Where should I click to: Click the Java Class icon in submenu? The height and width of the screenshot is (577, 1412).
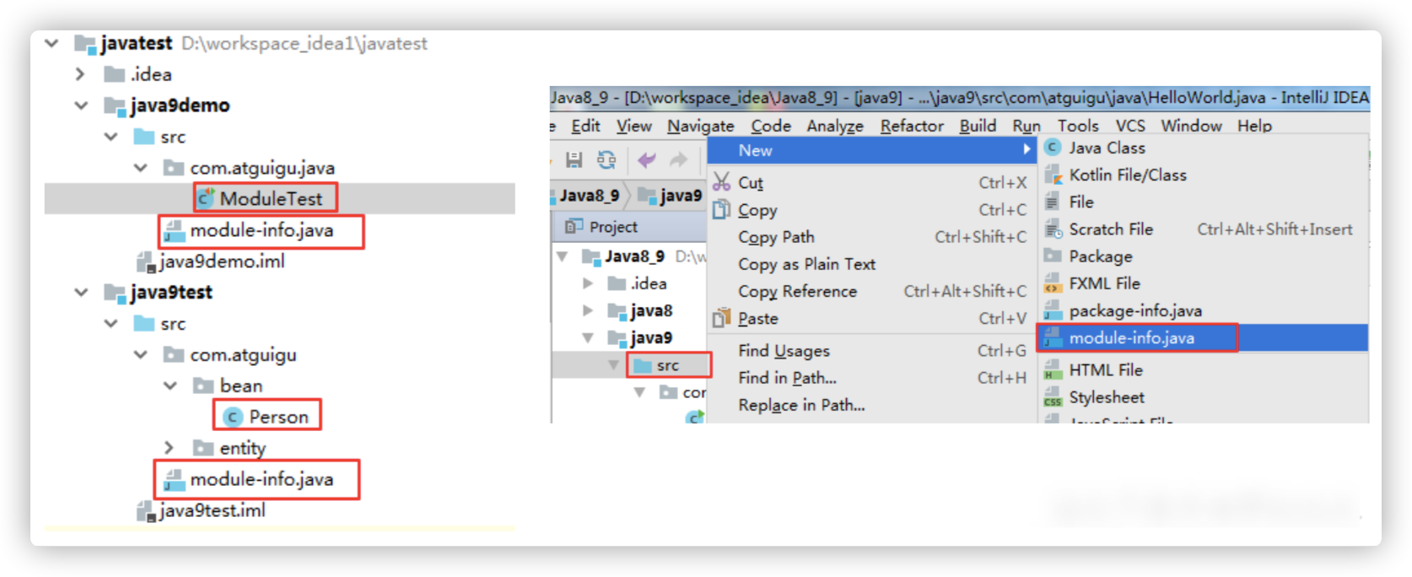click(1053, 148)
